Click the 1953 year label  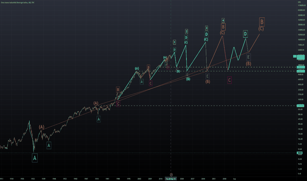pyautogui.click(x=65, y=179)
